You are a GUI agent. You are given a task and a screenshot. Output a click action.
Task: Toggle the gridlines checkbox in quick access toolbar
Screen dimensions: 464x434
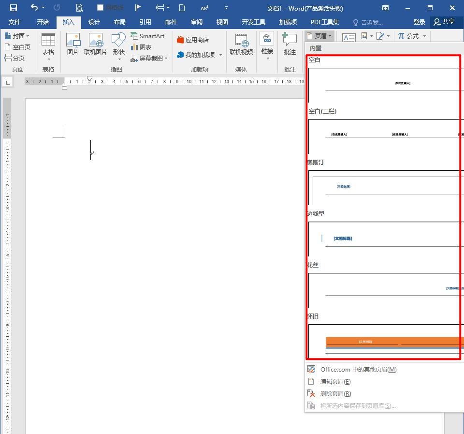101,8
